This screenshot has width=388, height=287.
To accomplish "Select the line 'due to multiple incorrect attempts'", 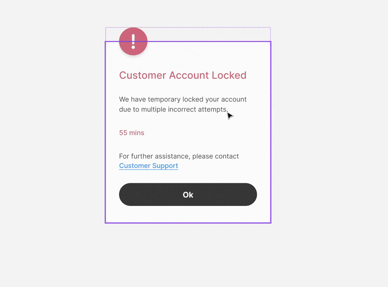I will coord(173,109).
